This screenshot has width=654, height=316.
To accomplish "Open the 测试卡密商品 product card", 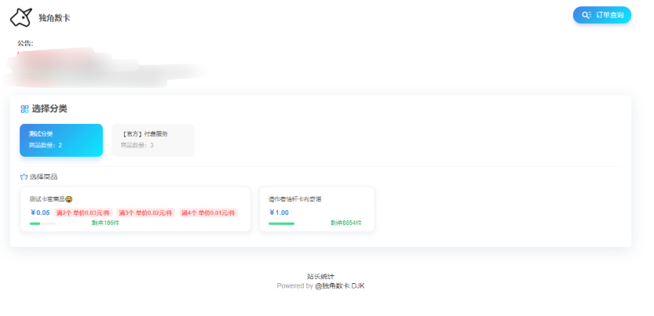I will (x=135, y=209).
